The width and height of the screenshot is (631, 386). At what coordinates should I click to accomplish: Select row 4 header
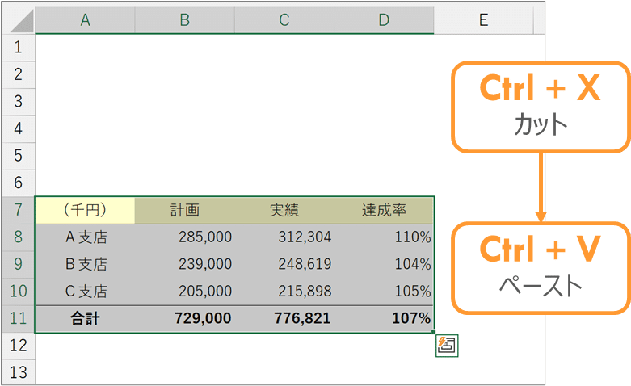coord(18,128)
